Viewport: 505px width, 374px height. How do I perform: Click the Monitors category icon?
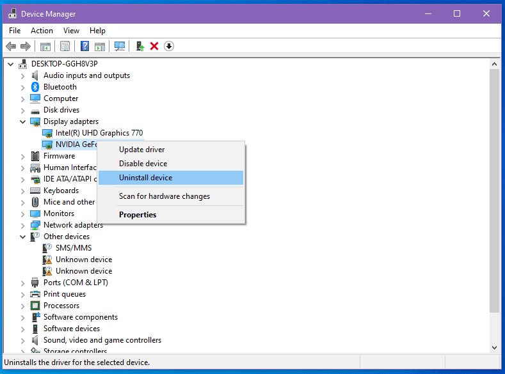[35, 214]
